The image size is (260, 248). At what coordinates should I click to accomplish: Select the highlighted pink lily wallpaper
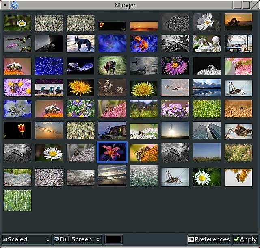tap(112, 152)
